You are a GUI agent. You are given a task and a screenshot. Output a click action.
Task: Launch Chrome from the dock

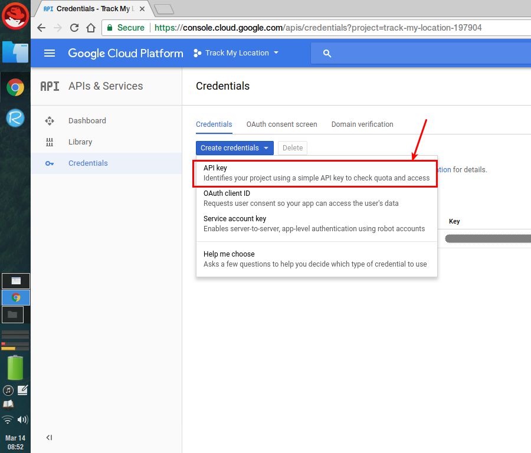pos(15,87)
